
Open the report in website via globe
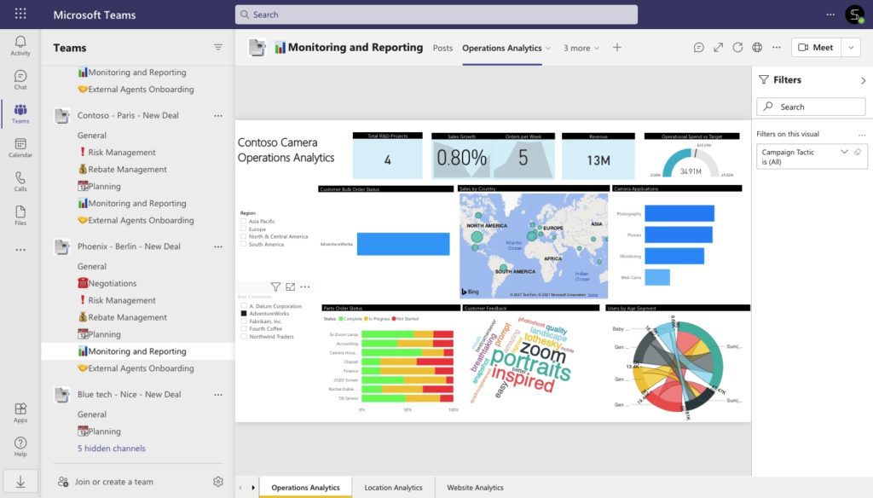point(757,48)
